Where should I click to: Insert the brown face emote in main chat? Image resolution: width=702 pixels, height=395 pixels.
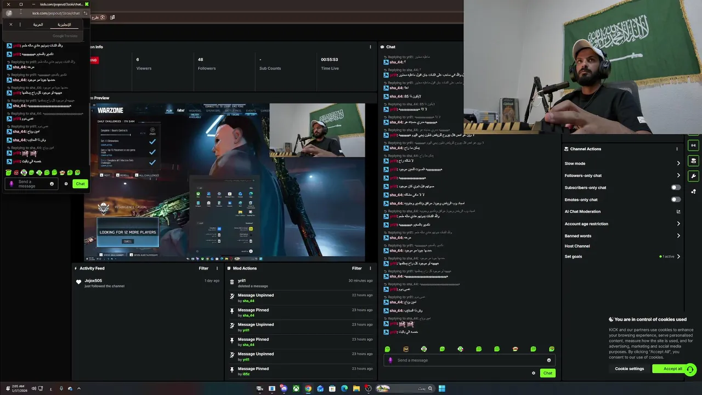pyautogui.click(x=406, y=349)
